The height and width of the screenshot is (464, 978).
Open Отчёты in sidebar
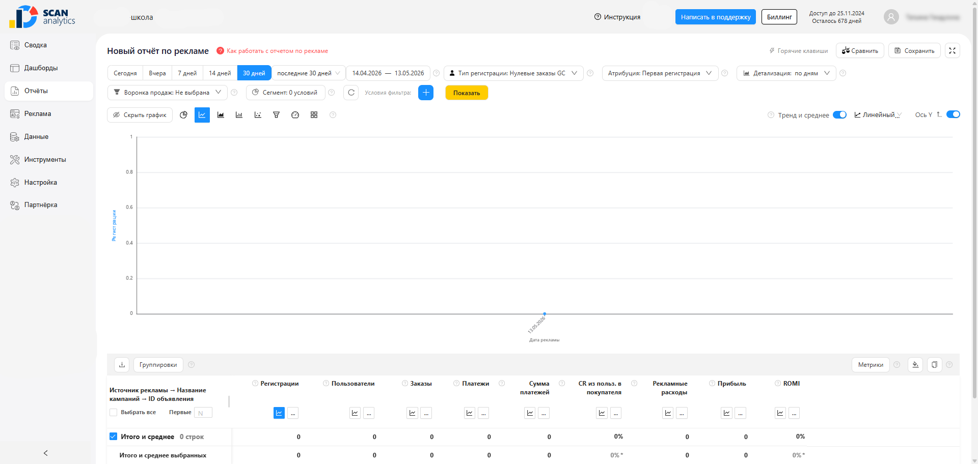[49, 91]
